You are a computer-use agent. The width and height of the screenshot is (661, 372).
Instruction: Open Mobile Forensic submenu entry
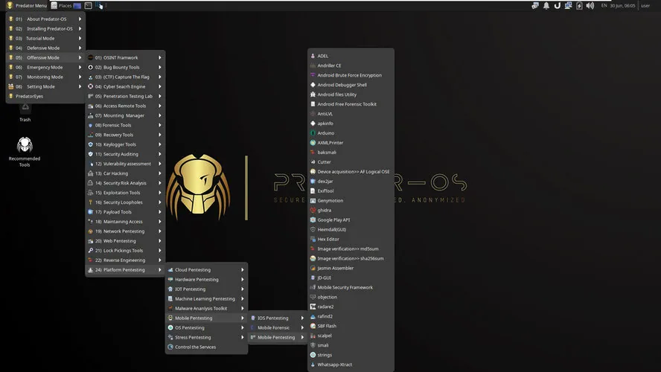point(278,328)
